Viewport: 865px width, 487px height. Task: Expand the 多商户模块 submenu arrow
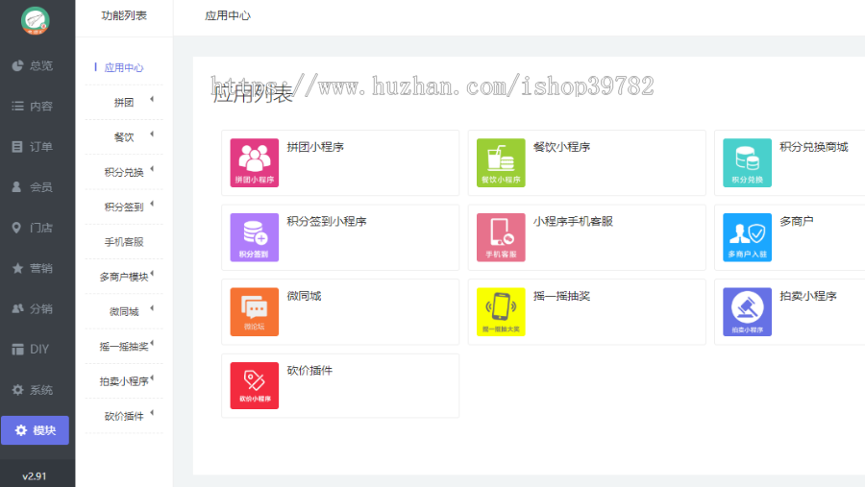[x=152, y=274]
